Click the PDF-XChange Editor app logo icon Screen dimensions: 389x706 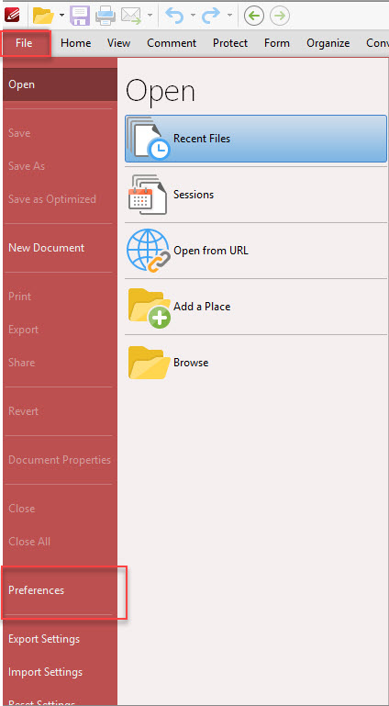(12, 16)
